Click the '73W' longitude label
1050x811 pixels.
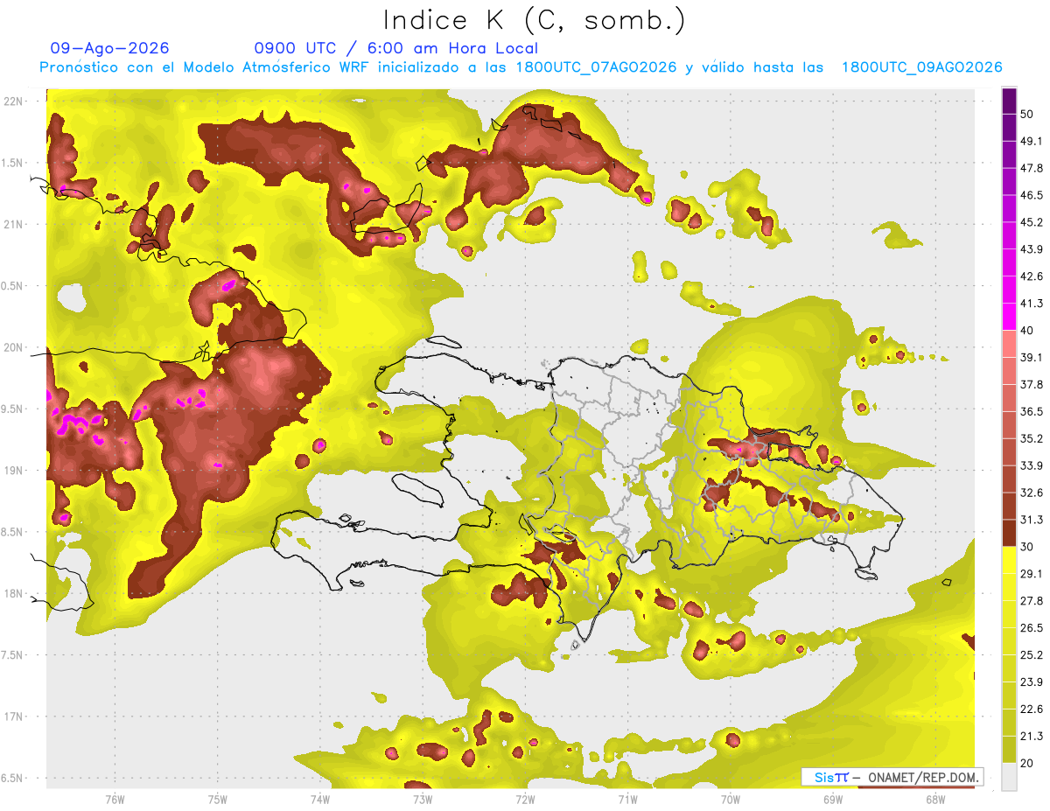coord(423,800)
